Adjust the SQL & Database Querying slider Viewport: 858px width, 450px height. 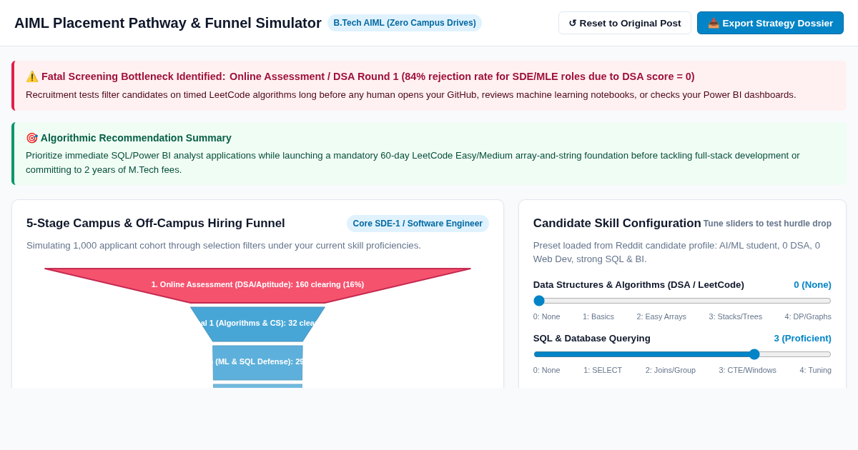point(682,354)
